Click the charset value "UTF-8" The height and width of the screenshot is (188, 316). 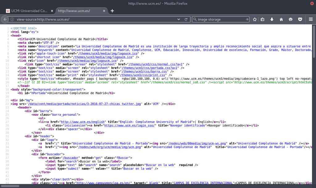[x=48, y=43]
